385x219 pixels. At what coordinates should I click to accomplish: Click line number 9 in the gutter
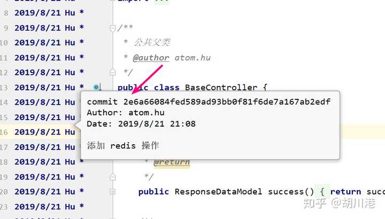pyautogui.click(x=6, y=28)
